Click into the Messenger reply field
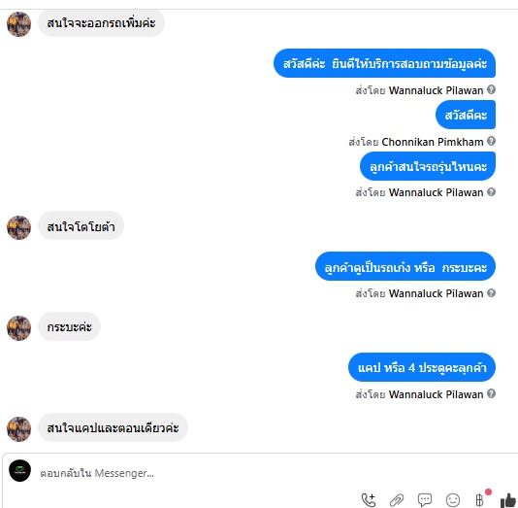Screen dimensions: 518x508 [x=198, y=473]
